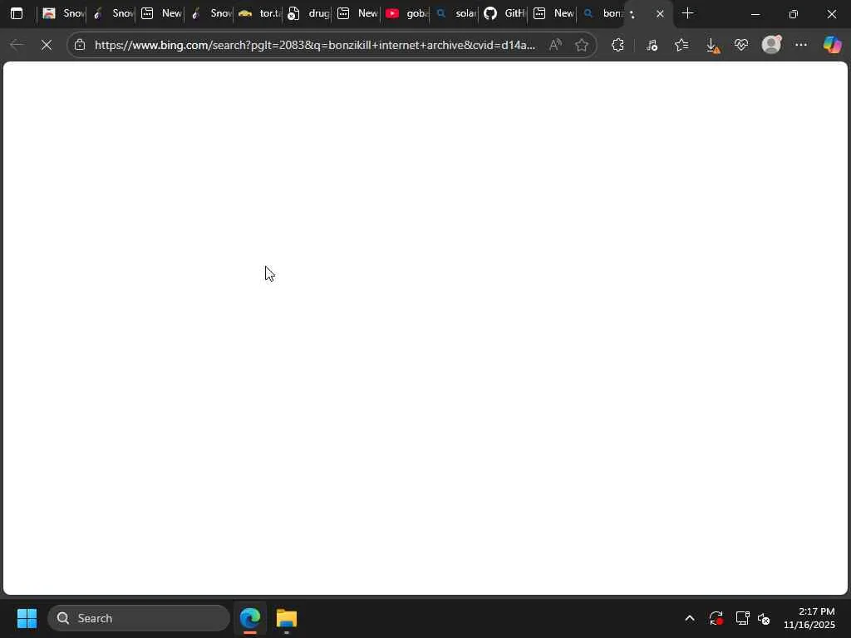851x638 pixels.
Task: Open the Extensions puzzle icon
Action: click(x=617, y=45)
